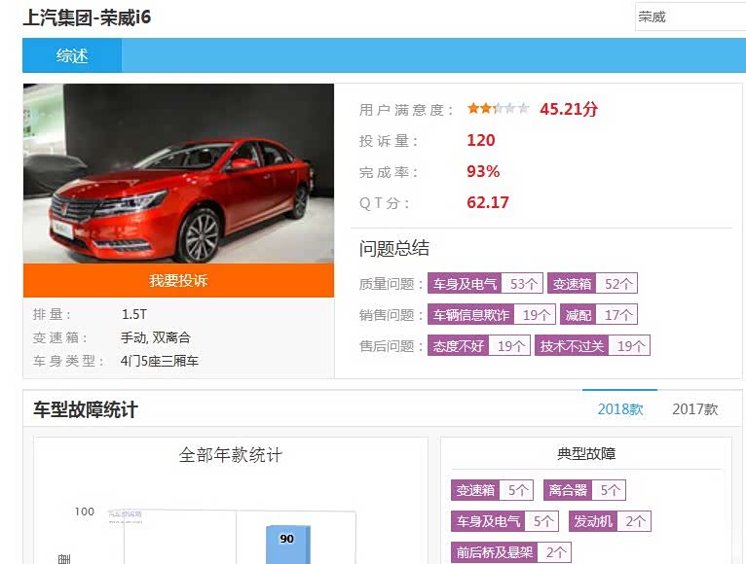Click the 态度不好 after-sales tag
Screen dimensions: 746x564
click(x=478, y=346)
